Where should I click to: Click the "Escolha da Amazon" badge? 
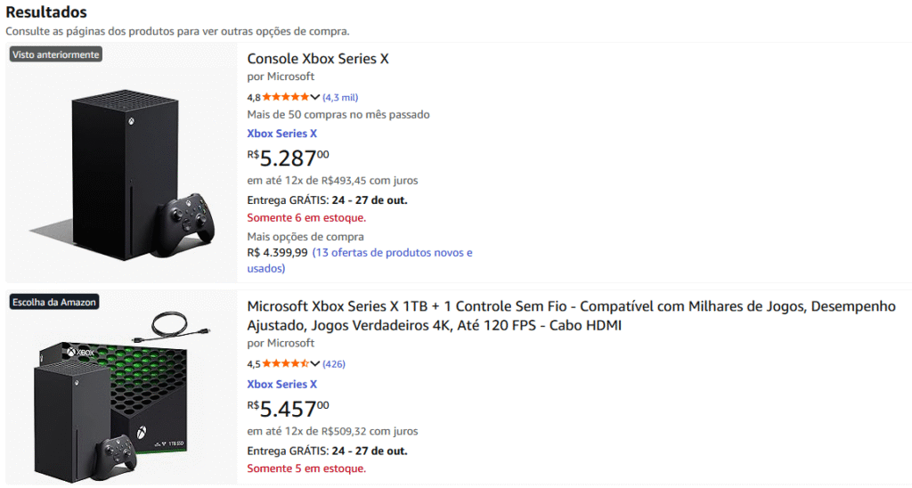point(53,302)
